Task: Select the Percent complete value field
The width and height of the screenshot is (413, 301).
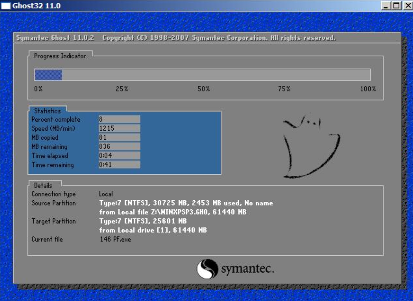Action: point(119,119)
